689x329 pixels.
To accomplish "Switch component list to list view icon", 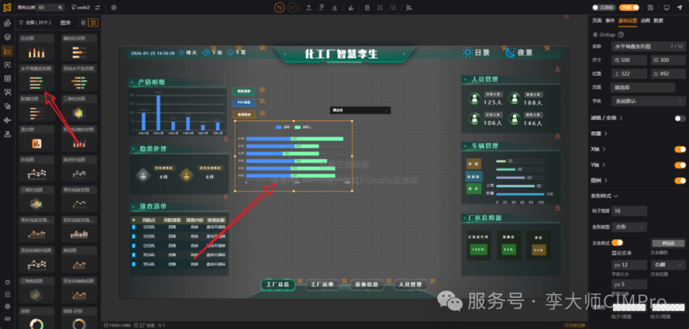I will tap(82, 23).
